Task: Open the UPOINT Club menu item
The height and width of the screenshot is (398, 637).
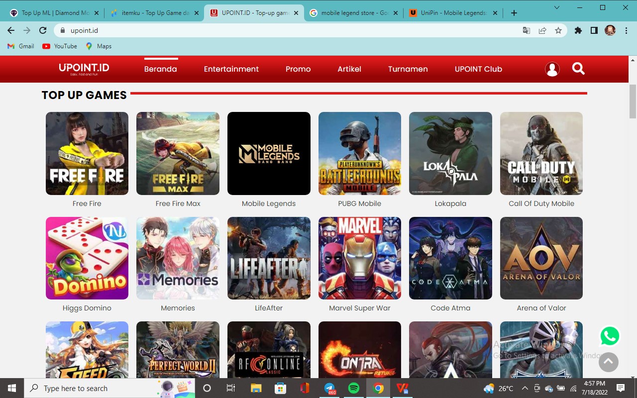Action: (x=478, y=69)
